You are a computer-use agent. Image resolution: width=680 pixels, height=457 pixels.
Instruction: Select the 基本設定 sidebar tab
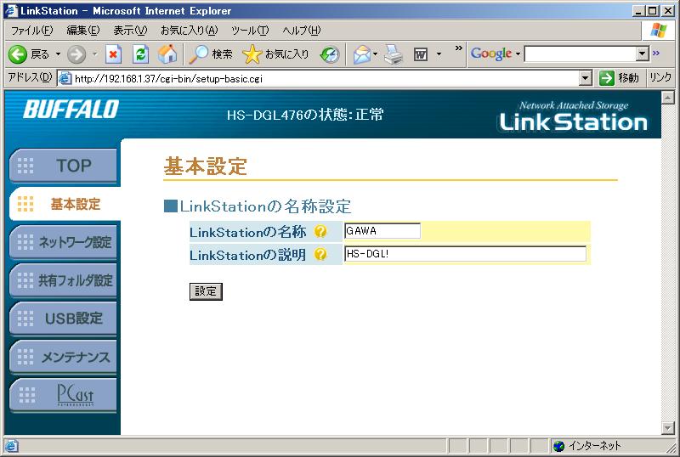(x=65, y=204)
